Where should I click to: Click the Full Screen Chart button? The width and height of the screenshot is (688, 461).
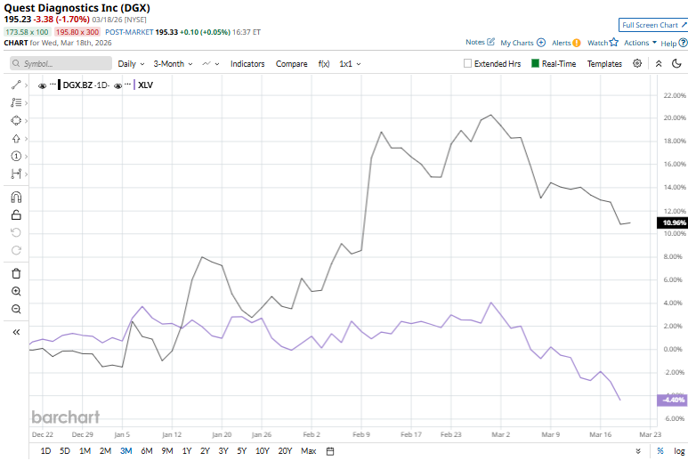pyautogui.click(x=652, y=25)
